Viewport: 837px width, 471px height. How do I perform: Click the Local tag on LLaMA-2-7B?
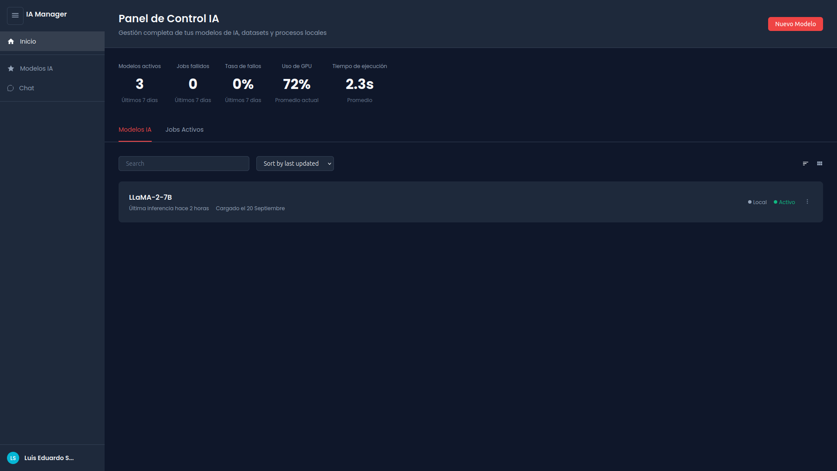[757, 202]
